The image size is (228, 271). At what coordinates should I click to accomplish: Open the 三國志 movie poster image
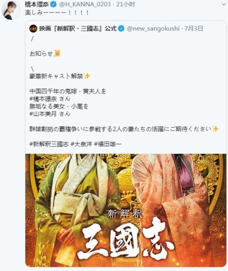pos(126,210)
